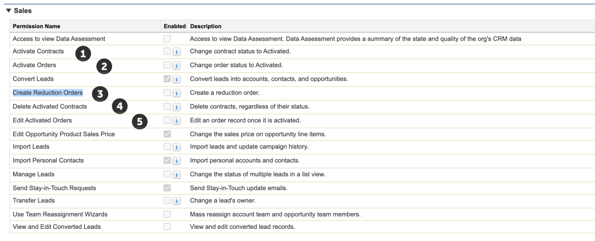Click the highlighted Create Reduction Orders text
Viewport: 595px width, 241px height.
48,93
